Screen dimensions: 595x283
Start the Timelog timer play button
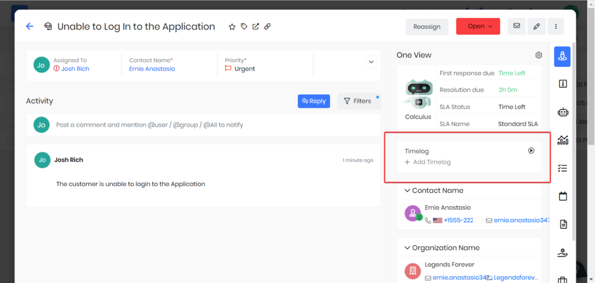point(531,151)
